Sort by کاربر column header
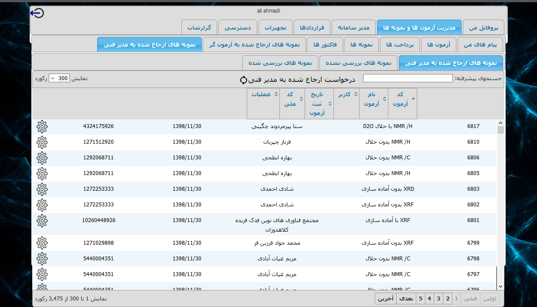This screenshot has height=307, width=537. 346,94
